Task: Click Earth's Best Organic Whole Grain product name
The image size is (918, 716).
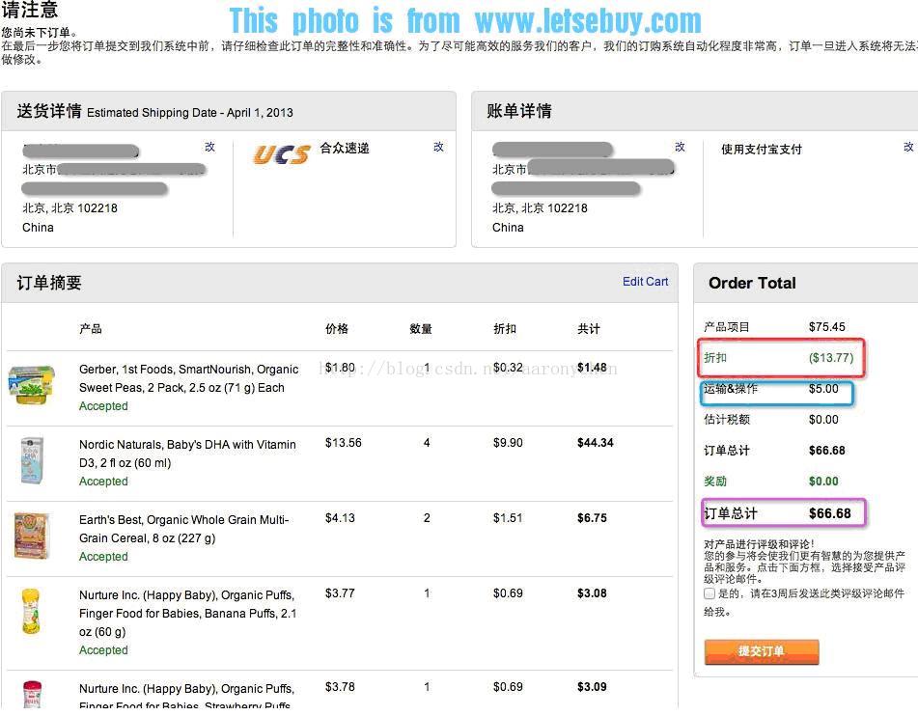Action: point(183,529)
